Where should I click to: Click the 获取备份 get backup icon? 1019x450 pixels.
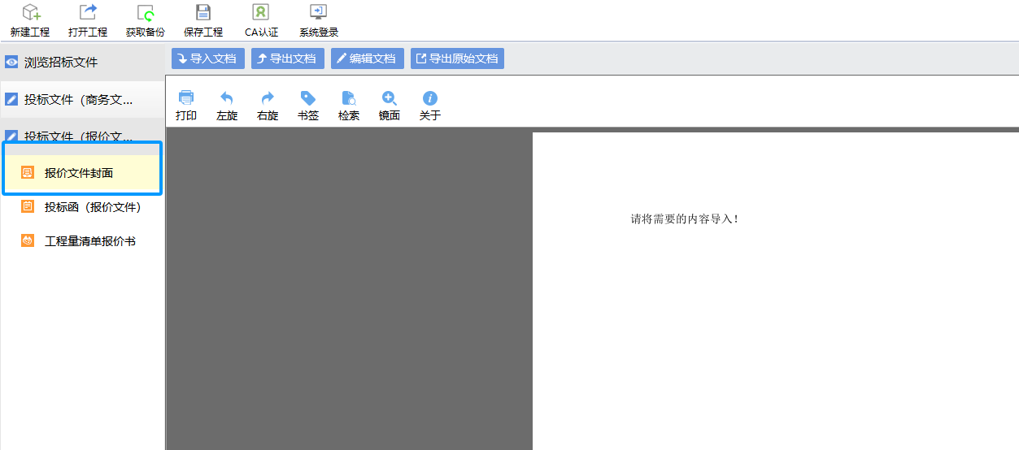coord(146,13)
